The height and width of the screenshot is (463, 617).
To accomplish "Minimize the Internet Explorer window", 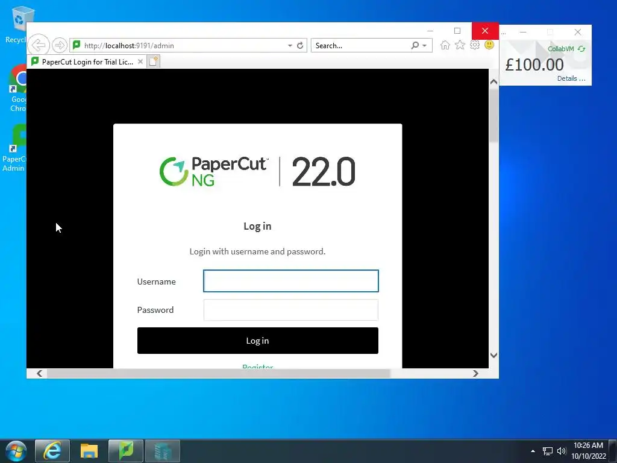I will click(x=430, y=31).
